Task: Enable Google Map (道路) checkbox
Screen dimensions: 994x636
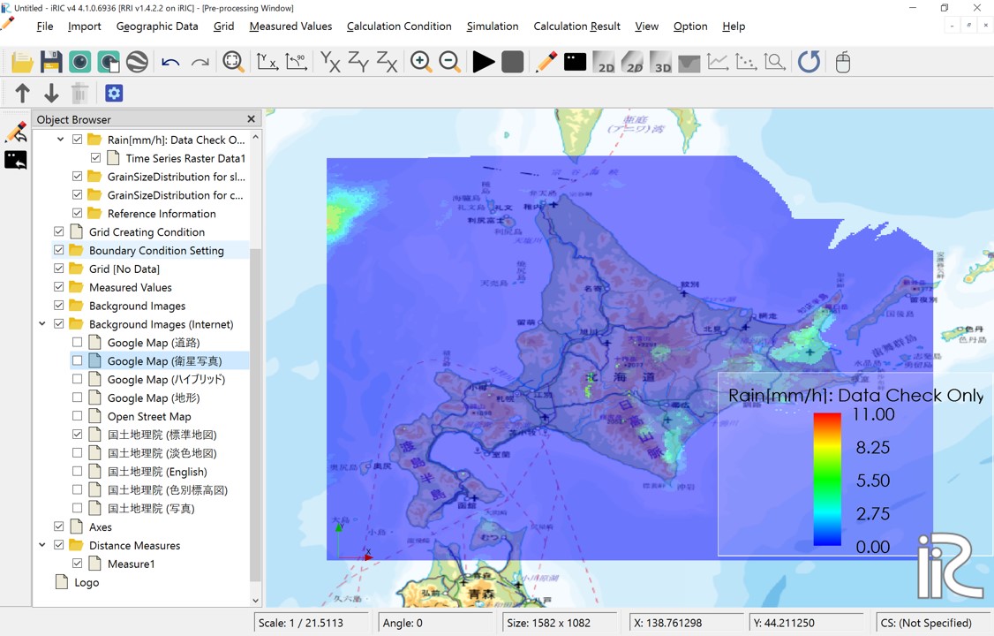Action: click(78, 343)
